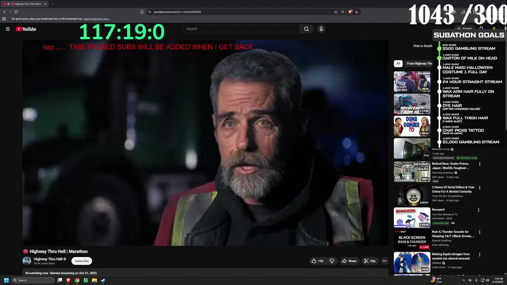Show hidden system tray icons chevron
The image size is (507, 285).
click(463, 280)
